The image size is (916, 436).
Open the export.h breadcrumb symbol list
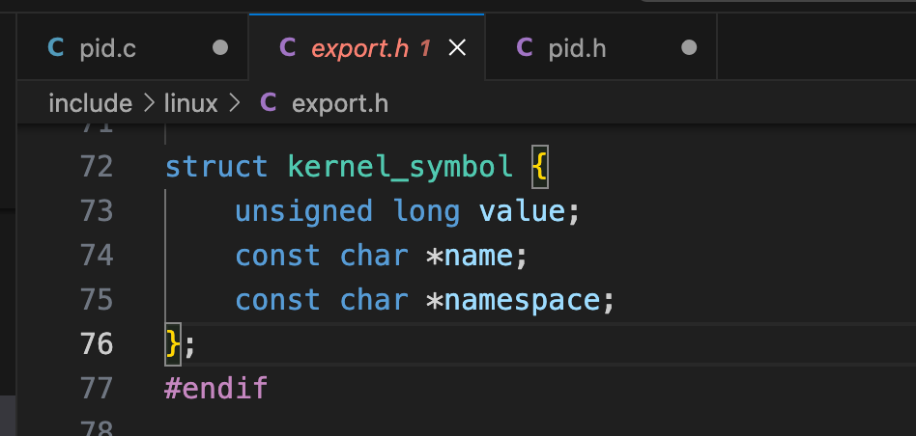[339, 103]
